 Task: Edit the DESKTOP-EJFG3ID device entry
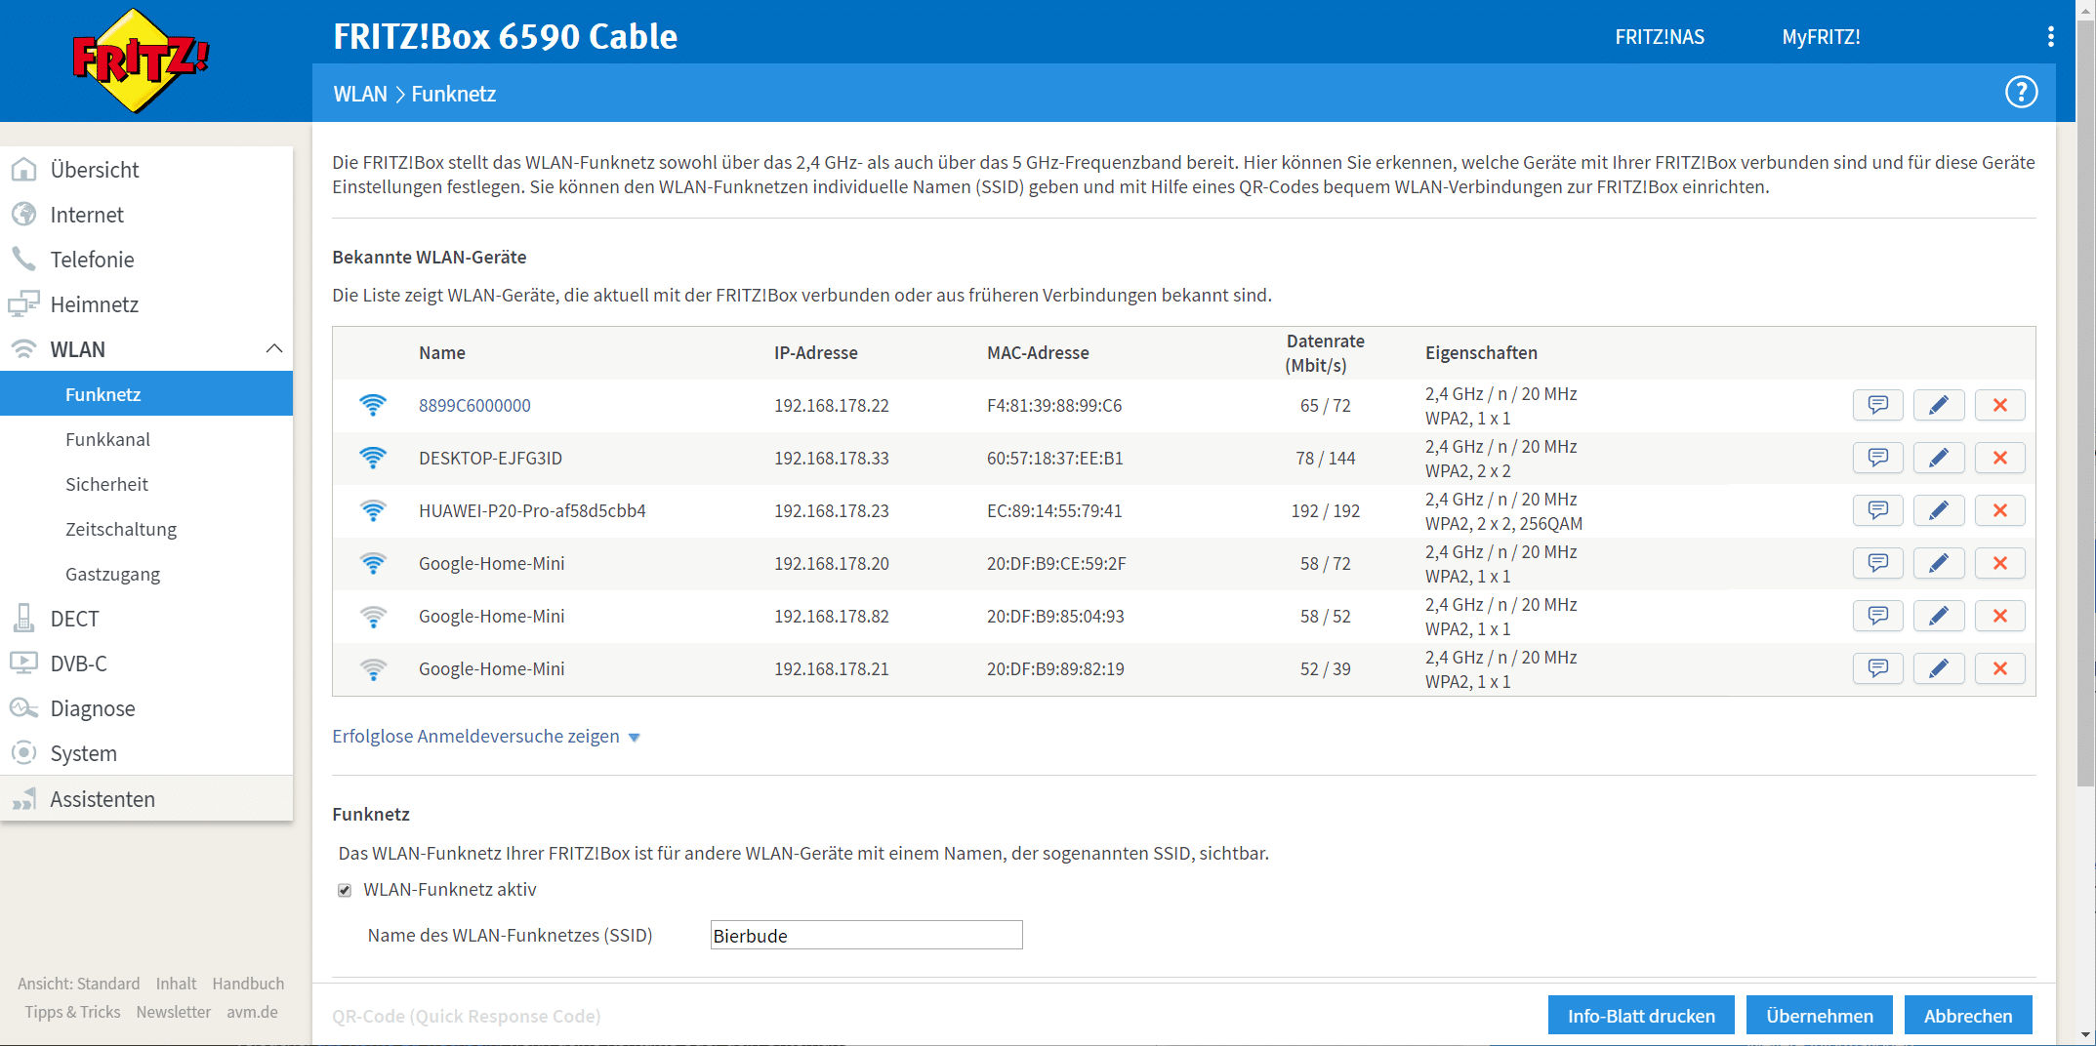pyautogui.click(x=1938, y=458)
